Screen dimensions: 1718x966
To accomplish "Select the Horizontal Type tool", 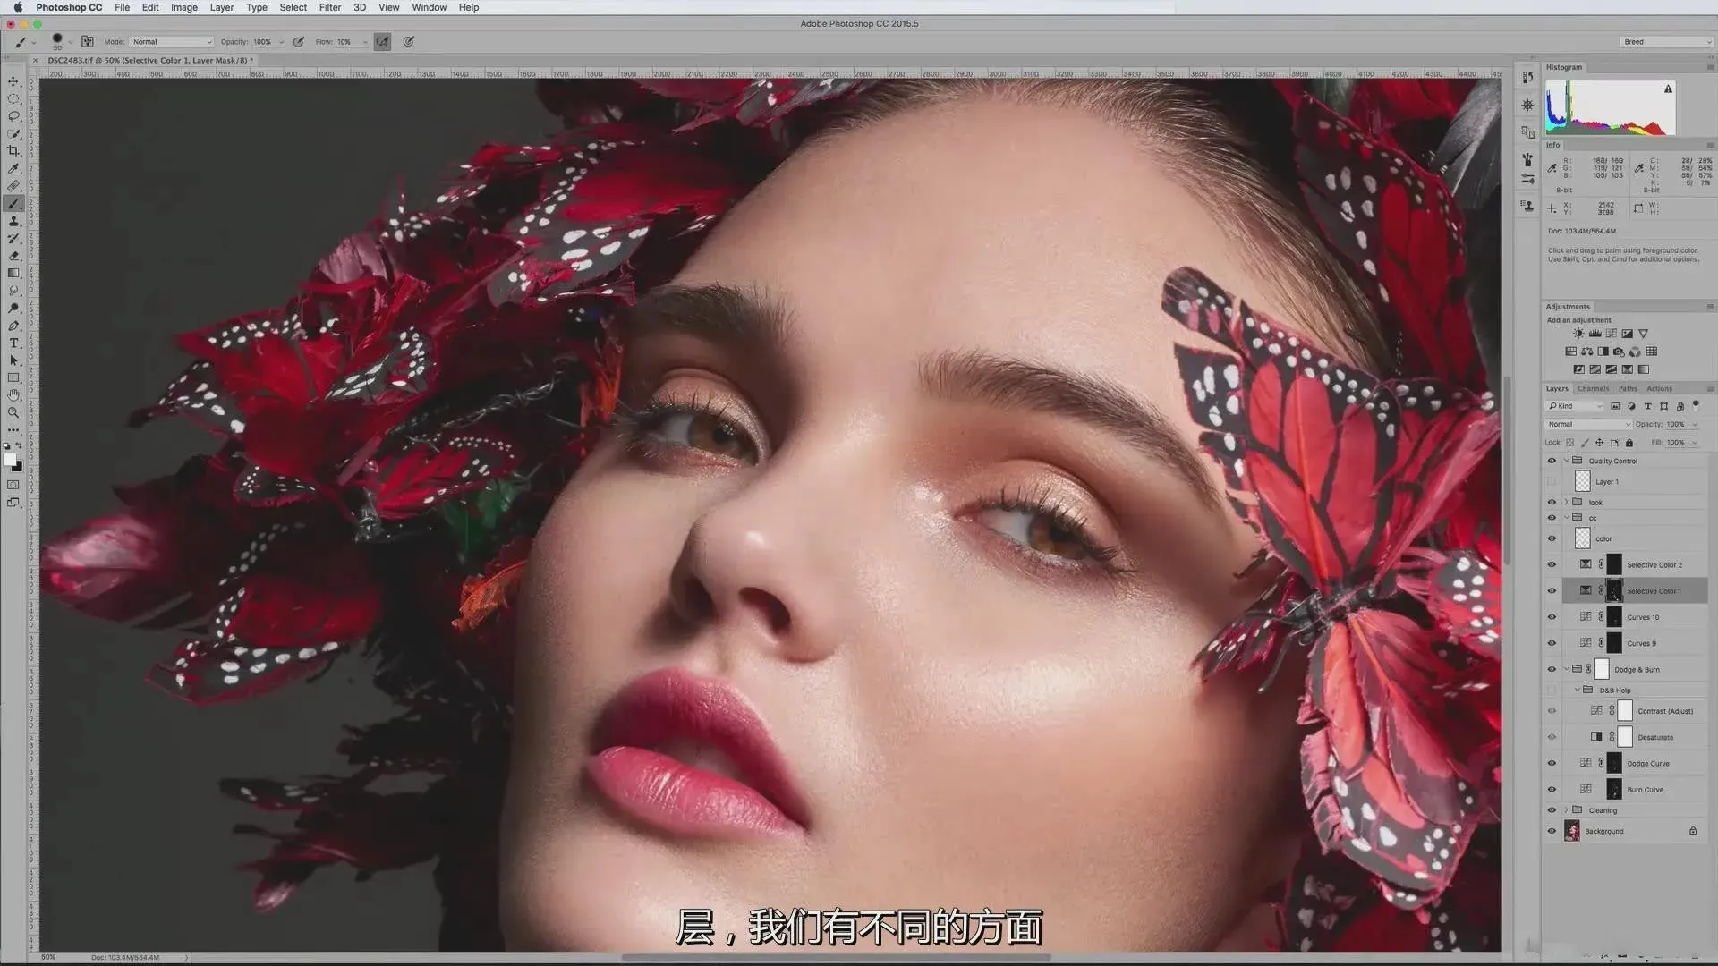I will 13,343.
